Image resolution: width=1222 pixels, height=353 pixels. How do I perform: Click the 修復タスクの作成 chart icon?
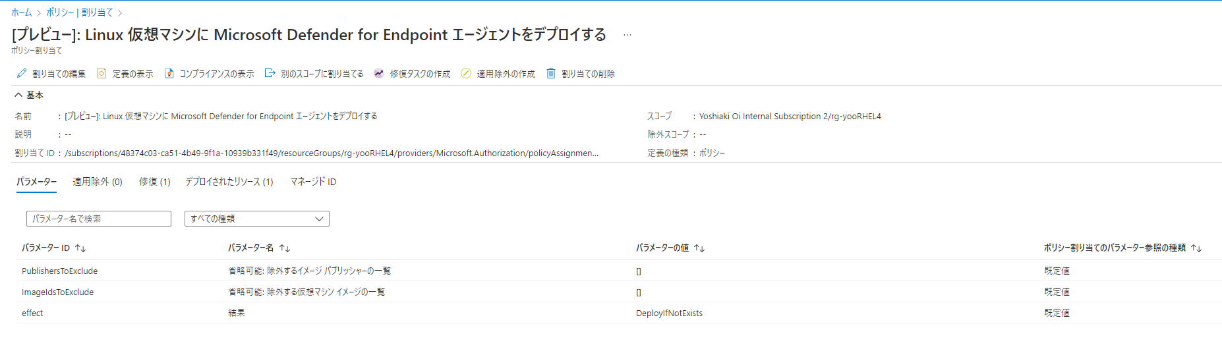click(378, 73)
